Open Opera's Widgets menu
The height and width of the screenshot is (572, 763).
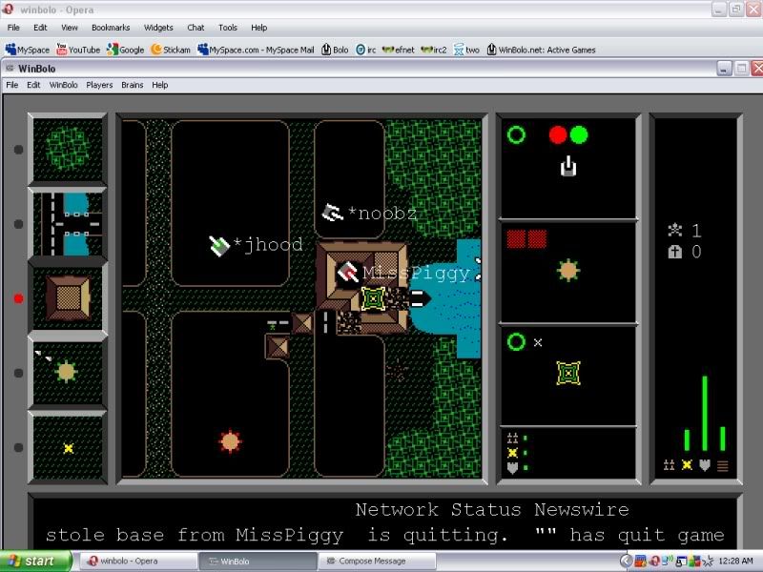tap(158, 28)
